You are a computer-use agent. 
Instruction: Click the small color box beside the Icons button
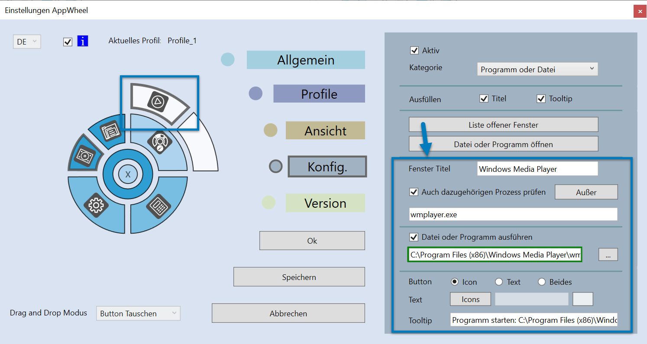[x=582, y=299]
